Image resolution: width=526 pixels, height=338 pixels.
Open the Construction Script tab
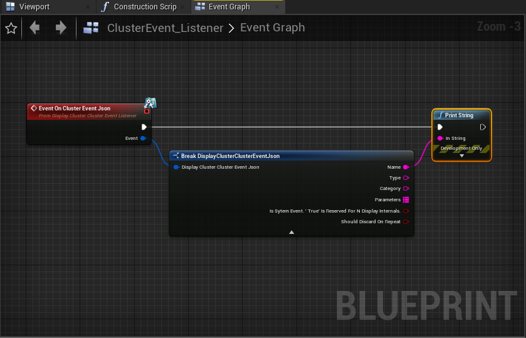pyautogui.click(x=144, y=7)
